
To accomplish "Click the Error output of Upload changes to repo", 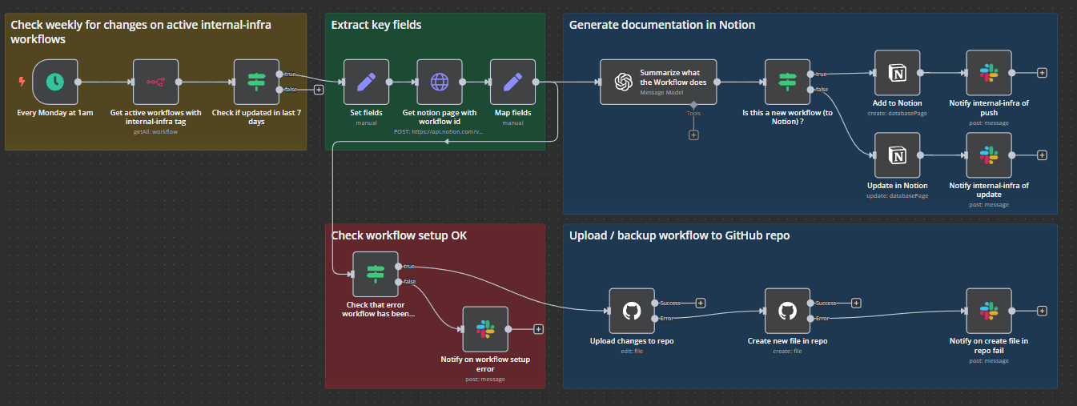I will coord(655,319).
